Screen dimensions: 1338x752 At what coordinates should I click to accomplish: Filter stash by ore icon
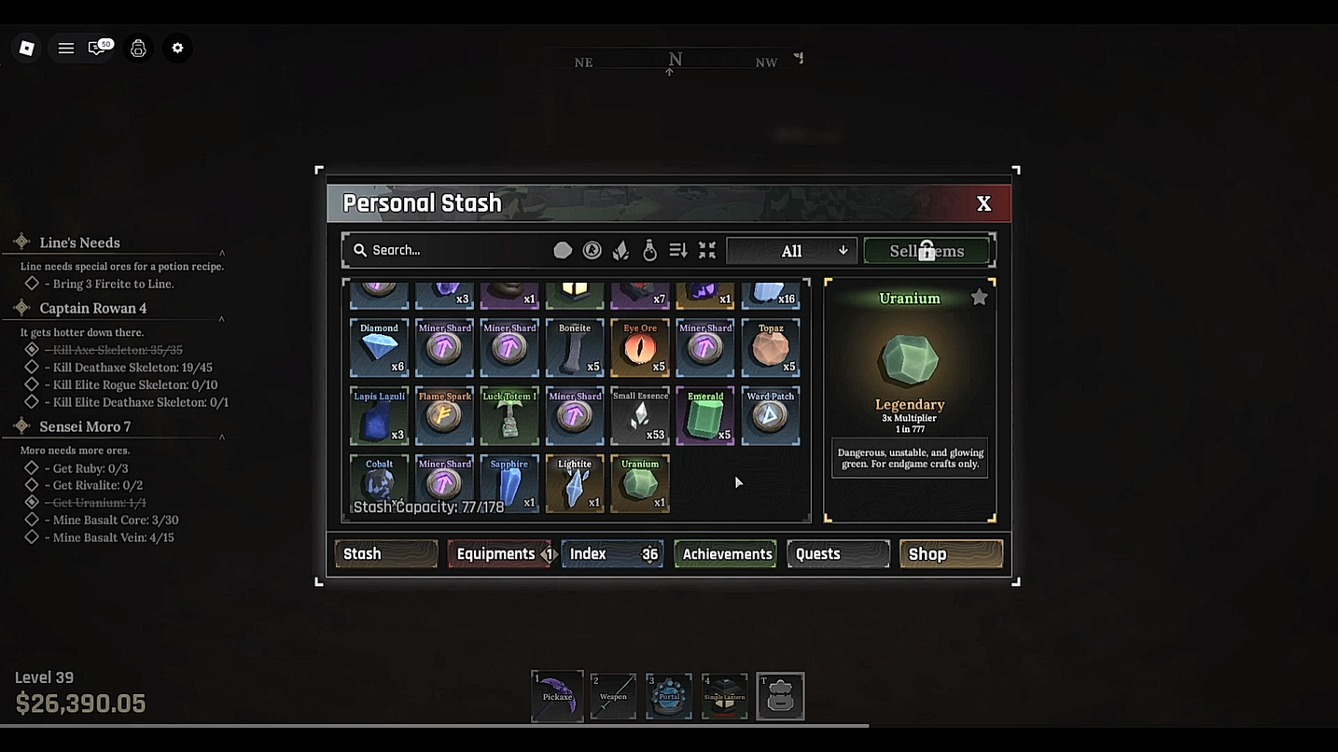(x=563, y=250)
